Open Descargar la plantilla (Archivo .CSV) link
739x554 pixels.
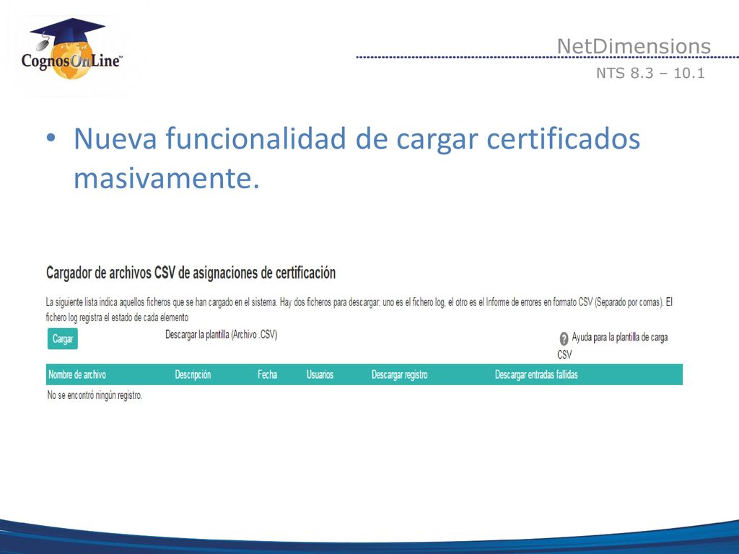[x=221, y=335]
